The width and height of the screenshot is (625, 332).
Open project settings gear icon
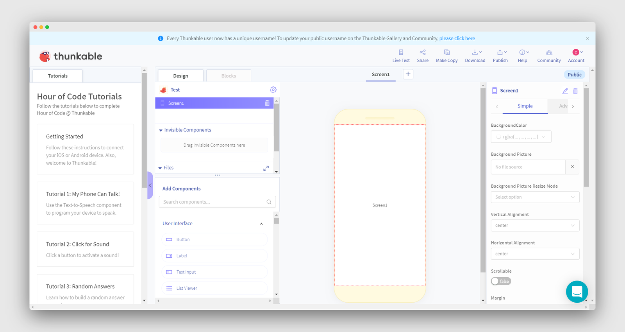pos(273,90)
